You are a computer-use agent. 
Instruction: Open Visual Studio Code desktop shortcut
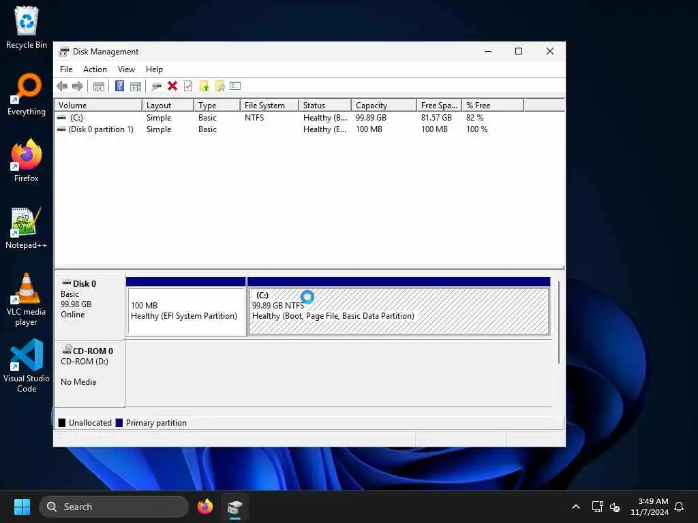point(27,366)
